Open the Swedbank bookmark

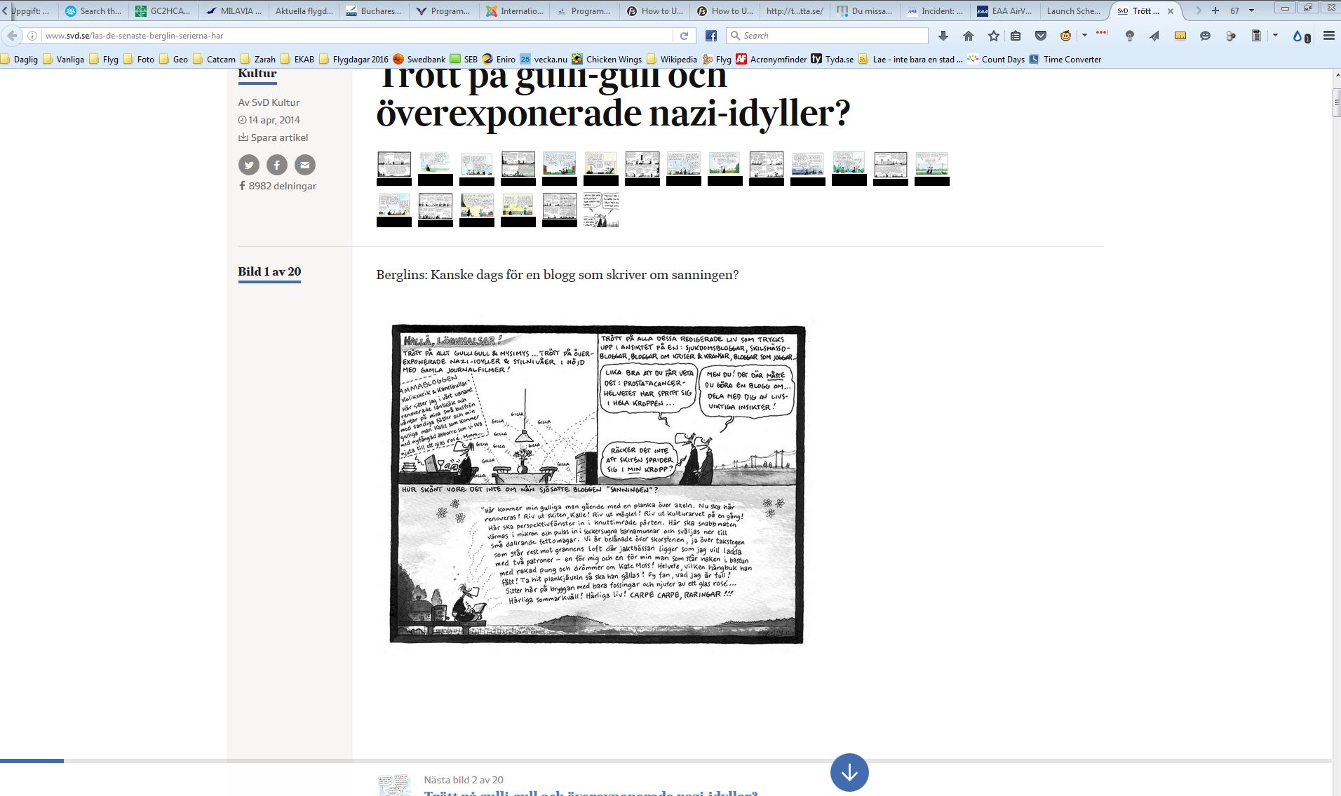click(419, 60)
